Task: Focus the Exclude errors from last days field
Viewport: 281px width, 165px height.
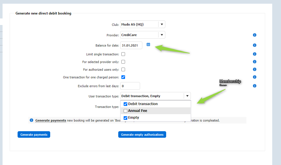Action: [x=130, y=86]
